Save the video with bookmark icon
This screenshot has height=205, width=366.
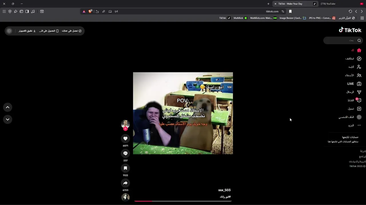coord(125,168)
